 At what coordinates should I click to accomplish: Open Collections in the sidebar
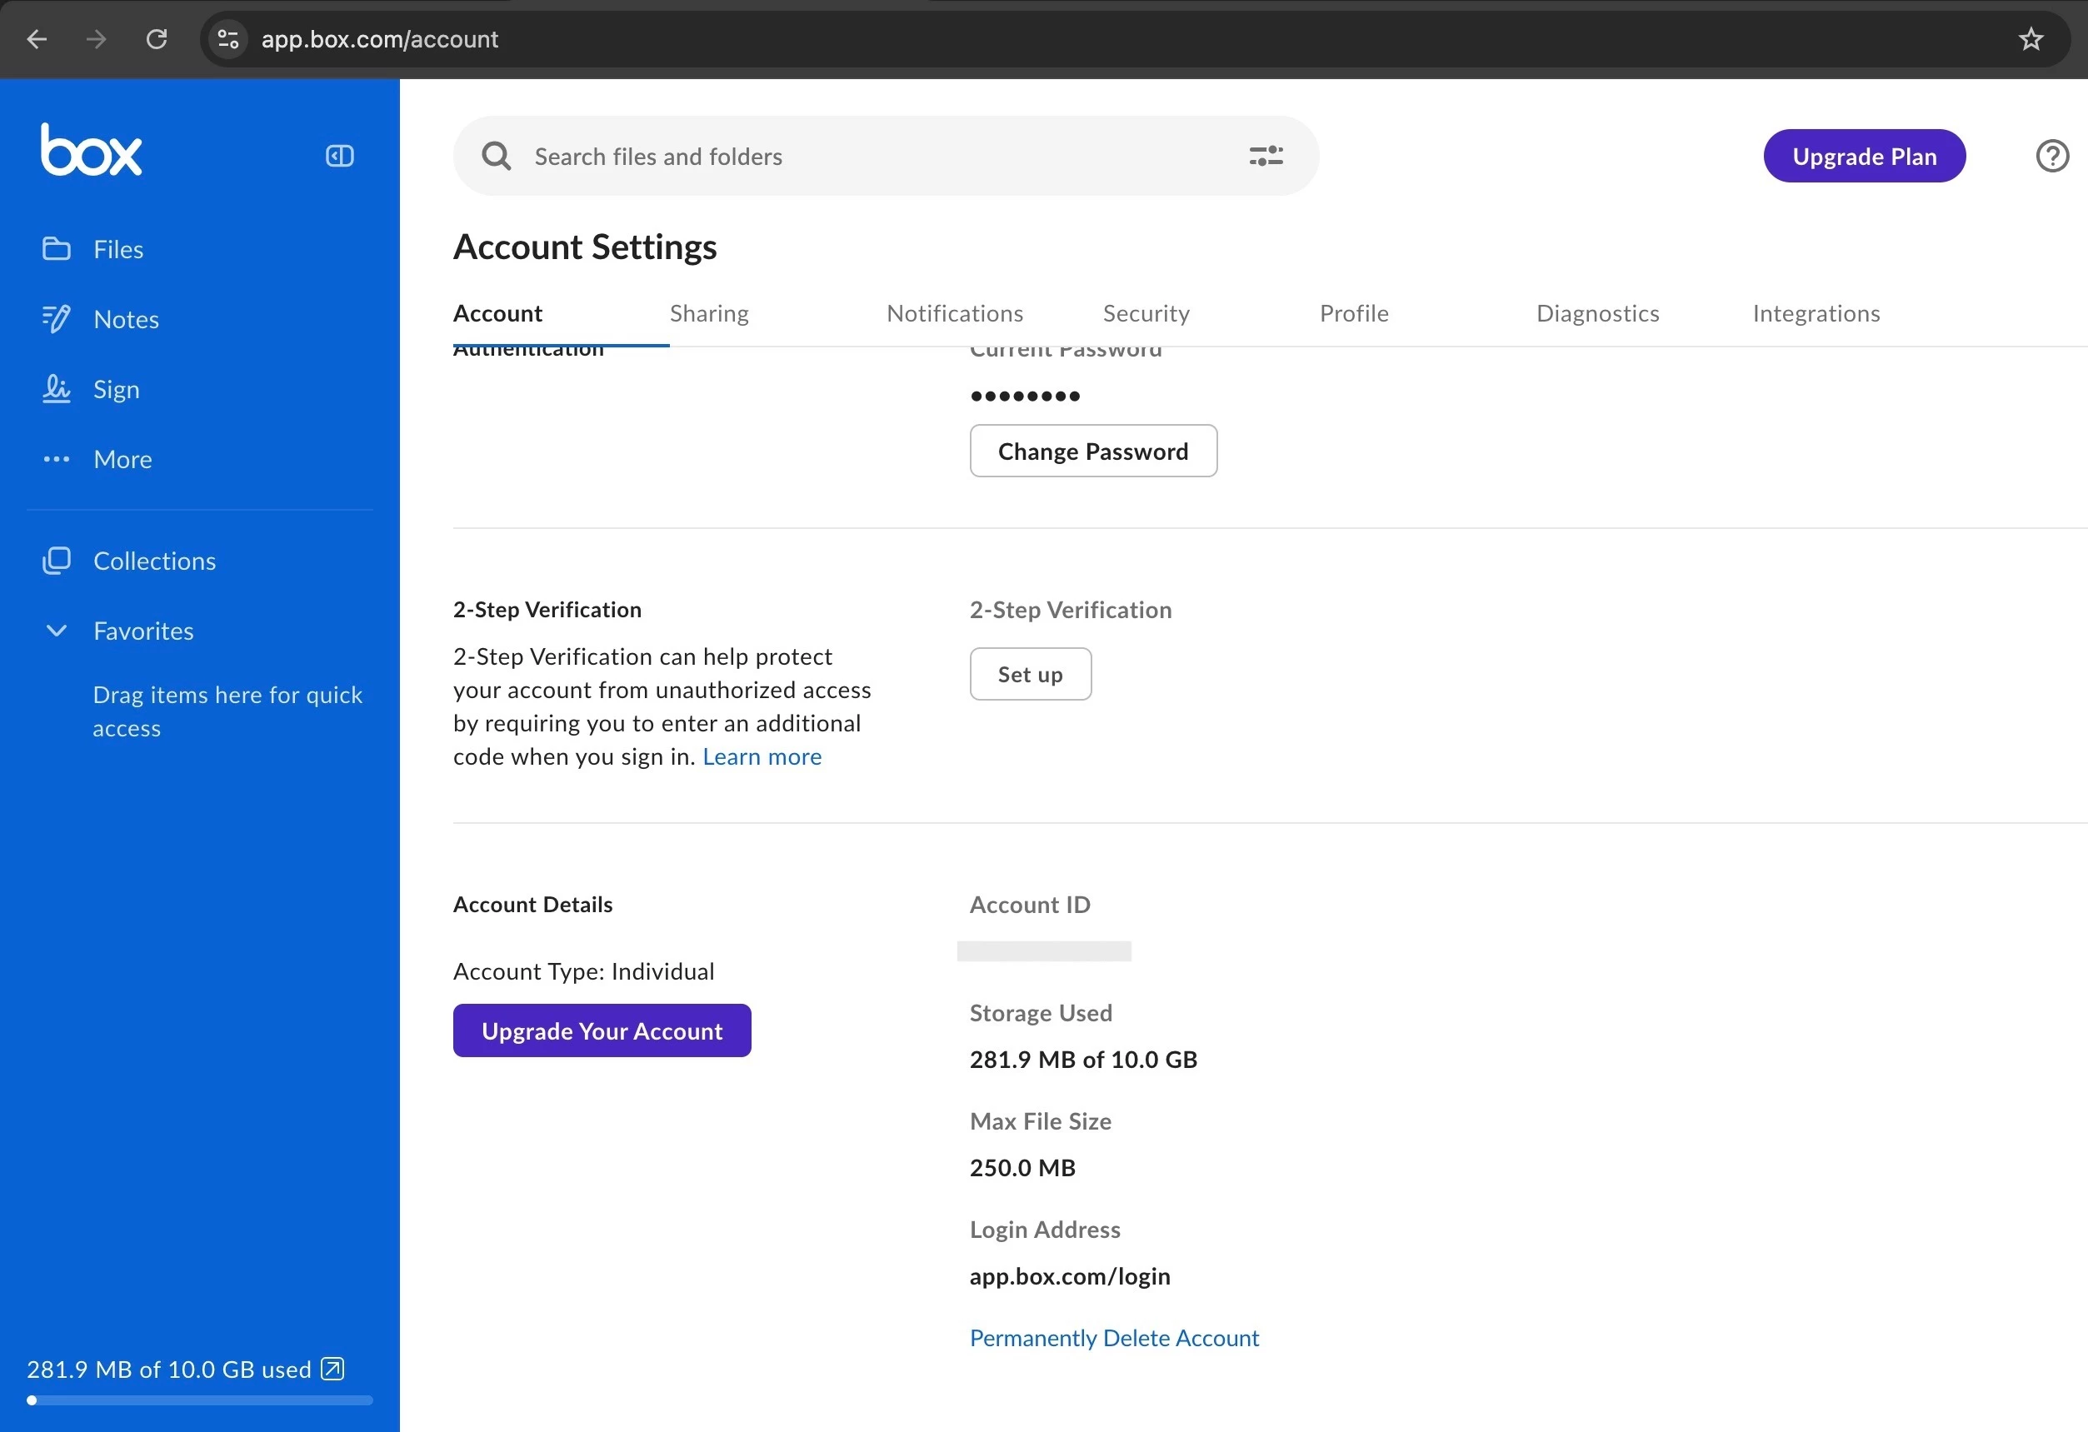153,561
